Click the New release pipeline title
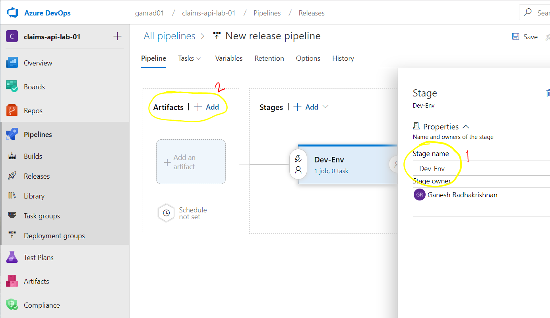 273,36
